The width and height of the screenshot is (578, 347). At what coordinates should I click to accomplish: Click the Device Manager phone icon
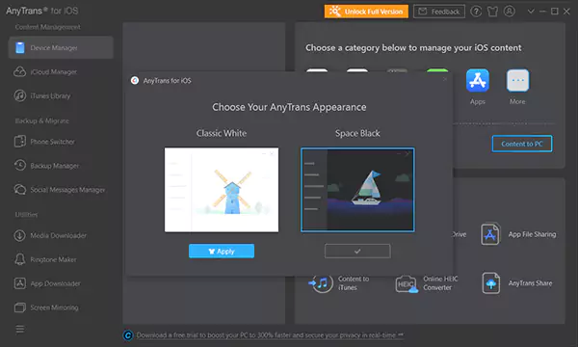pos(20,47)
